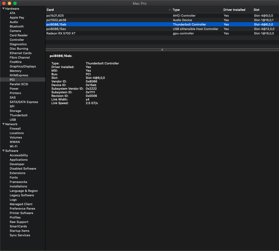Image resolution: width=279 pixels, height=251 pixels.
Task: View Diagnostics section
Action: tap(18, 44)
